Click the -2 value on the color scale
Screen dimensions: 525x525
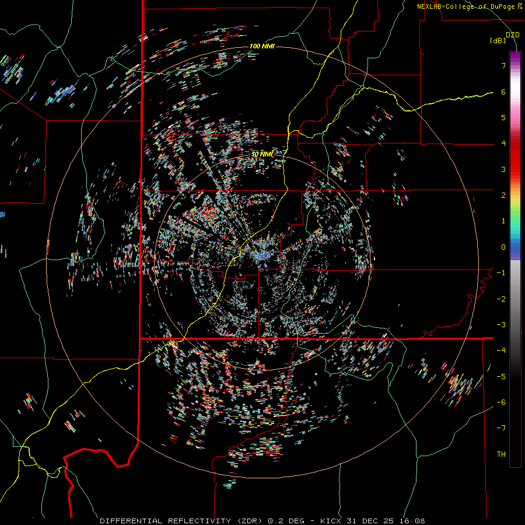[501, 299]
